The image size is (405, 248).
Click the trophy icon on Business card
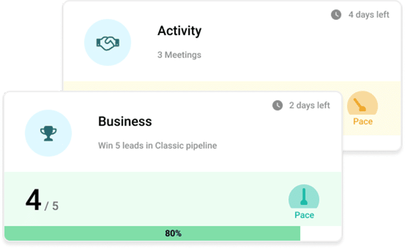pyautogui.click(x=48, y=133)
